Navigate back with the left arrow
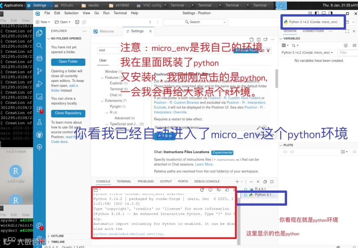358x248 pixels. pos(150,22)
